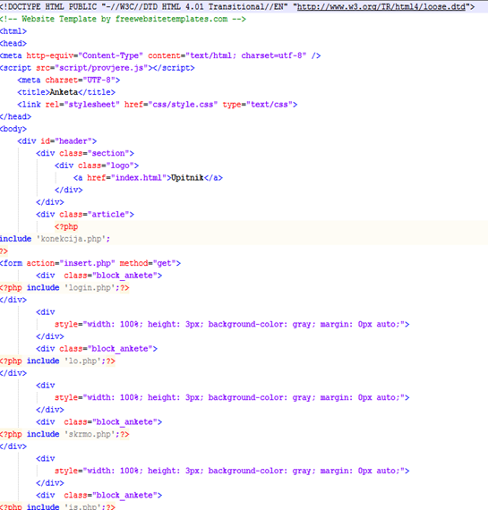Viewport: 488px width, 510px height.
Task: Click the closing </head> tag
Action: click(15, 117)
